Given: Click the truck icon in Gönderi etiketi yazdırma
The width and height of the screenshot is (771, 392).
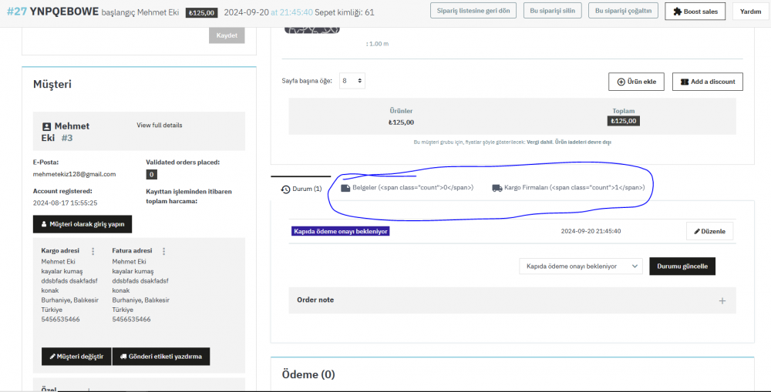Looking at the screenshot, I should [123, 357].
